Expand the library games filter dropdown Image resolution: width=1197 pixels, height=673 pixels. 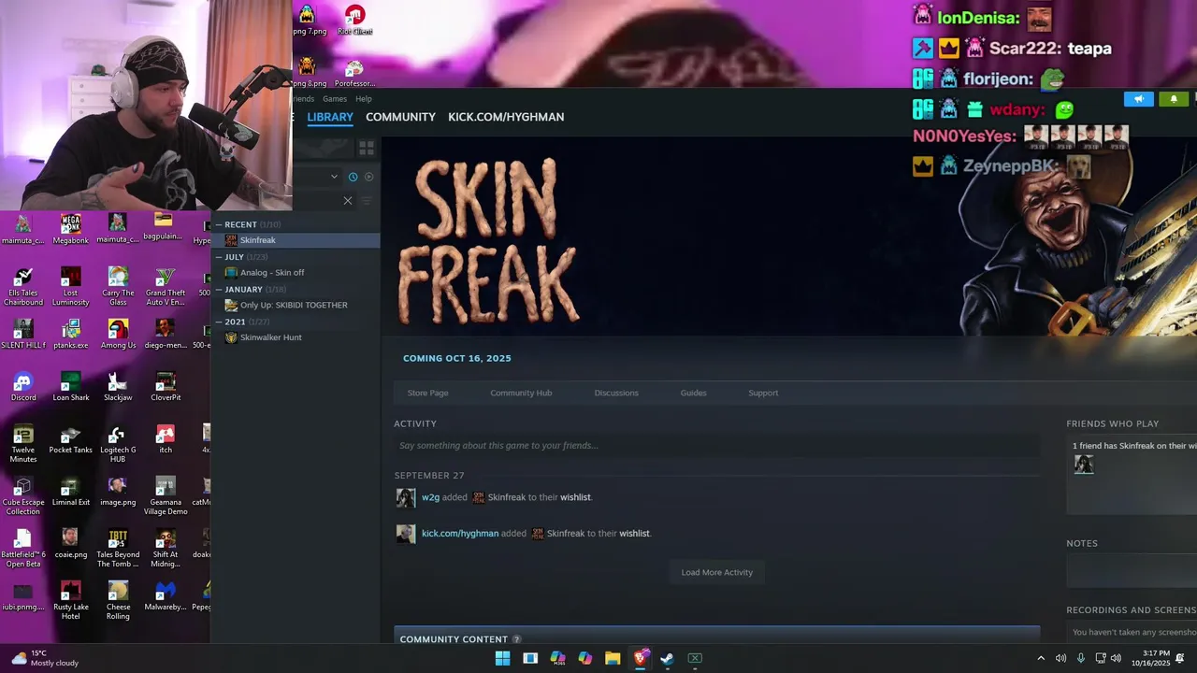tap(334, 177)
